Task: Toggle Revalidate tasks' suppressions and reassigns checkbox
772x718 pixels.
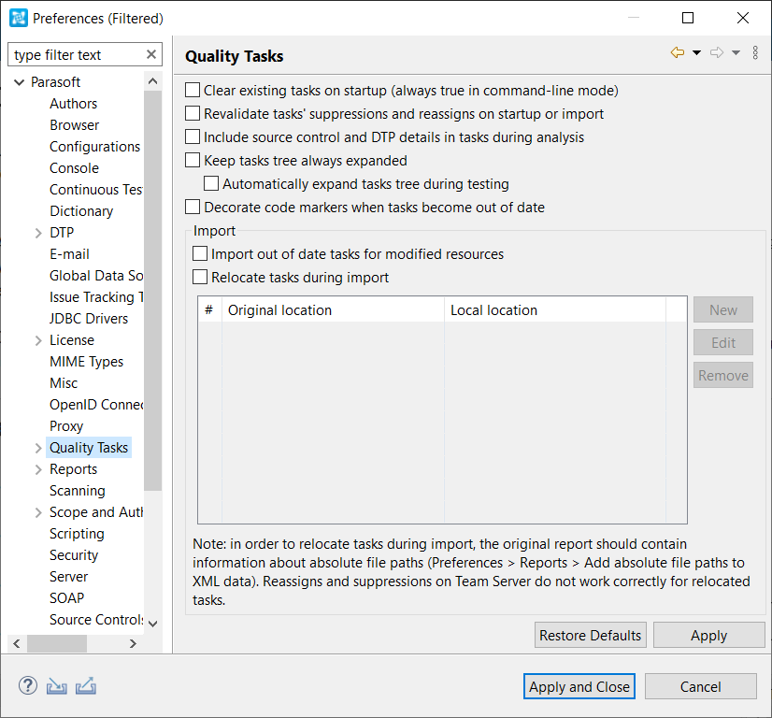Action: point(193,114)
